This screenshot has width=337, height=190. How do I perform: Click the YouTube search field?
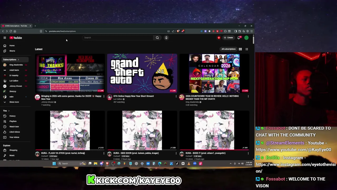pyautogui.click(x=118, y=37)
